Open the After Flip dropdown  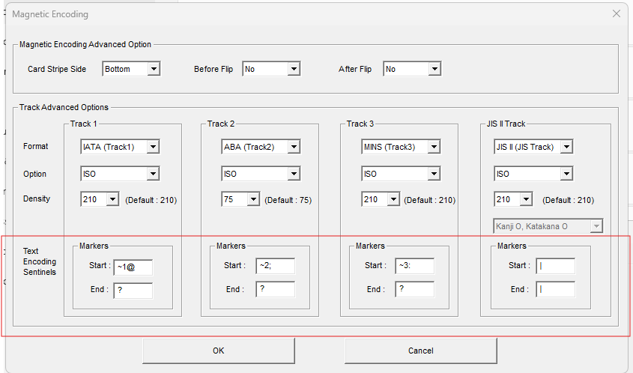412,69
